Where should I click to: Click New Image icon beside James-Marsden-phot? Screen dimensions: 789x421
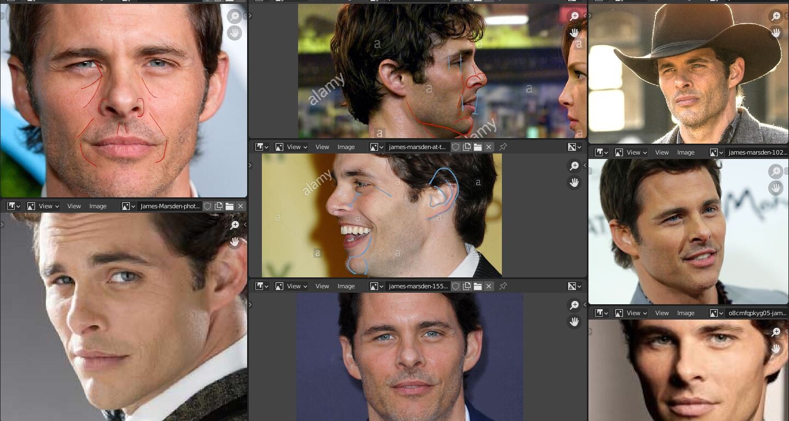click(219, 206)
